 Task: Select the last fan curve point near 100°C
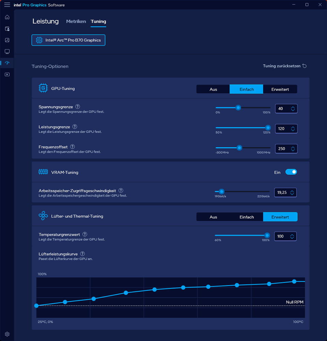point(294,281)
